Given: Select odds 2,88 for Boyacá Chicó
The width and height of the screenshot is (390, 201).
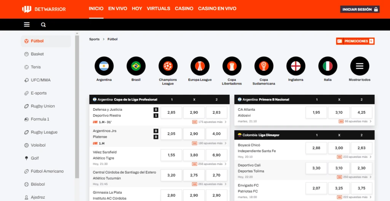Looking at the screenshot, I should tap(316, 148).
